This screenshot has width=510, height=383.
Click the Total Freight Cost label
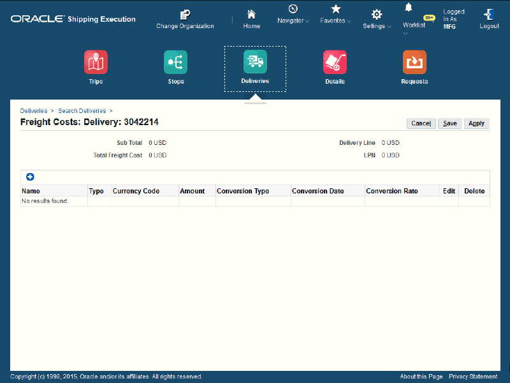[118, 155]
